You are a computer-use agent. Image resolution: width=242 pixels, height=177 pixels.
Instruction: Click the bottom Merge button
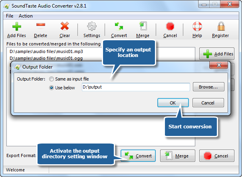[177, 156]
